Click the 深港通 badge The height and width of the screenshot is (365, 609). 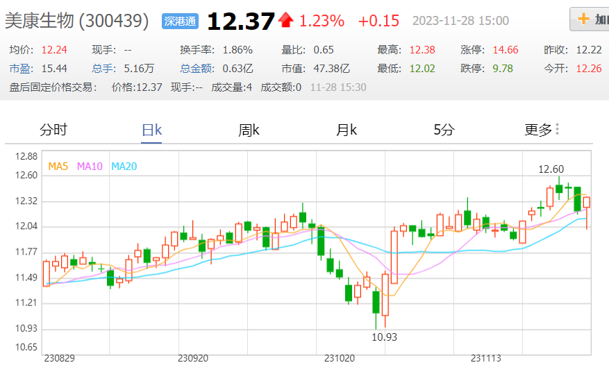coord(180,21)
